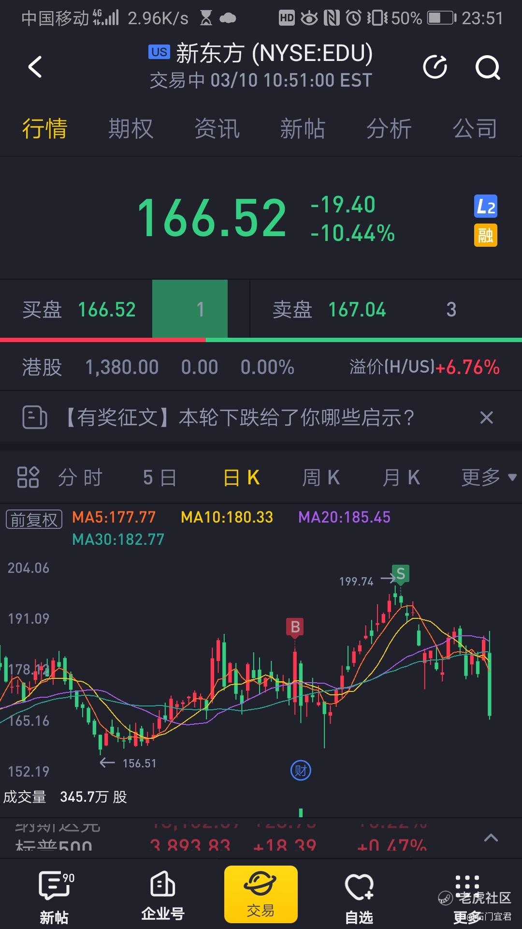Select the 月K chart view
Viewport: 522px width, 929px height.
[x=401, y=478]
